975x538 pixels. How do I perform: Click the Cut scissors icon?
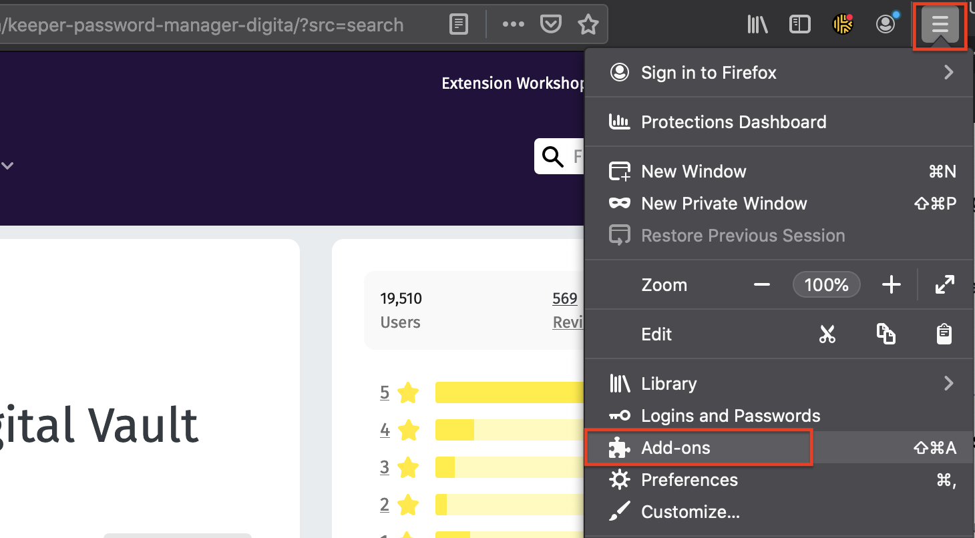[x=827, y=334]
